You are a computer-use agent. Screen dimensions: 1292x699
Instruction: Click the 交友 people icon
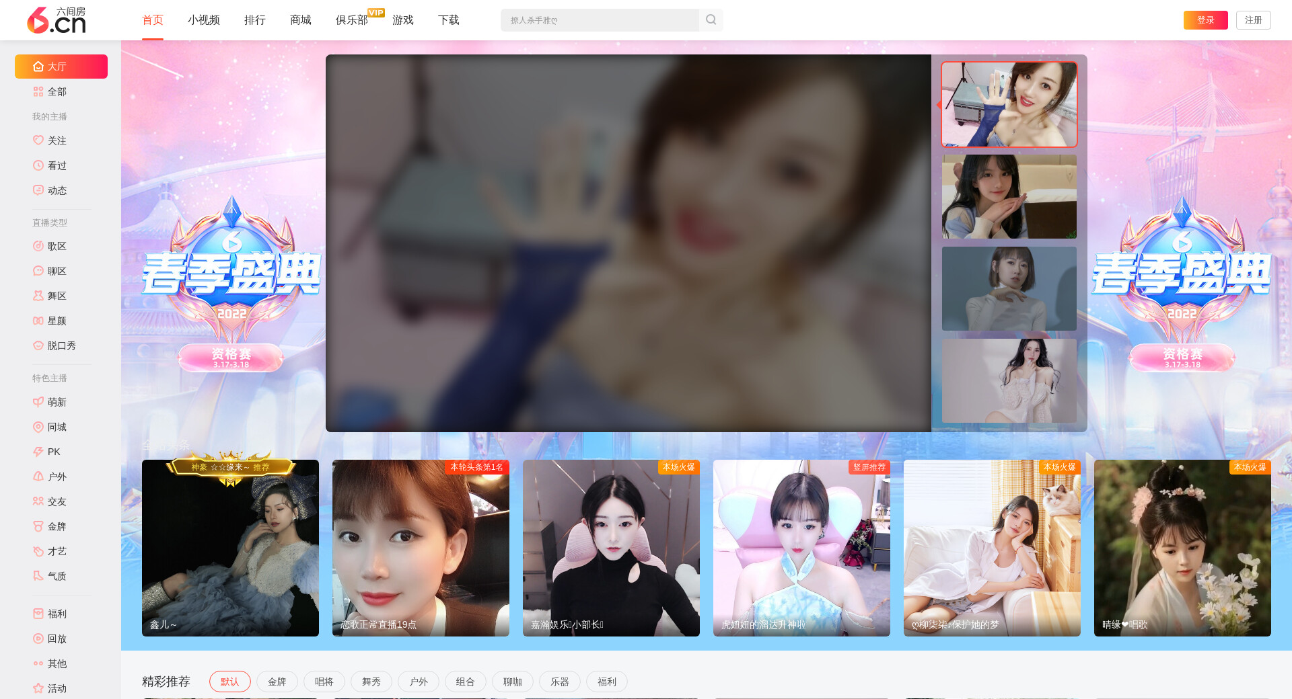[38, 501]
